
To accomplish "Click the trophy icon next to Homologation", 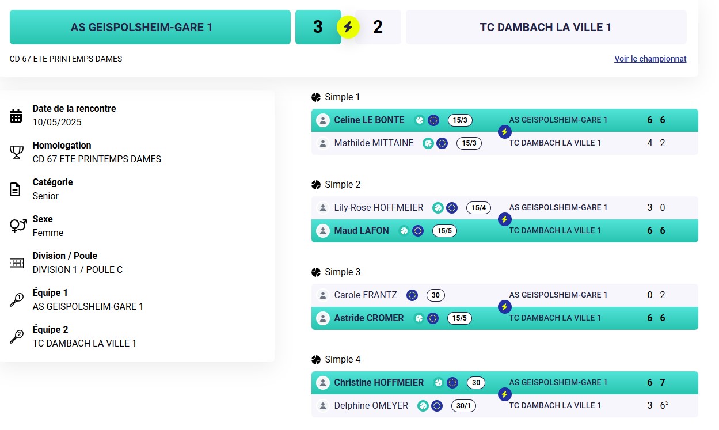I will [16, 153].
